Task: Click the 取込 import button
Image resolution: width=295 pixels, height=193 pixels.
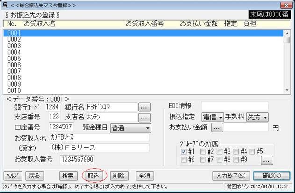Action: tap(94, 176)
